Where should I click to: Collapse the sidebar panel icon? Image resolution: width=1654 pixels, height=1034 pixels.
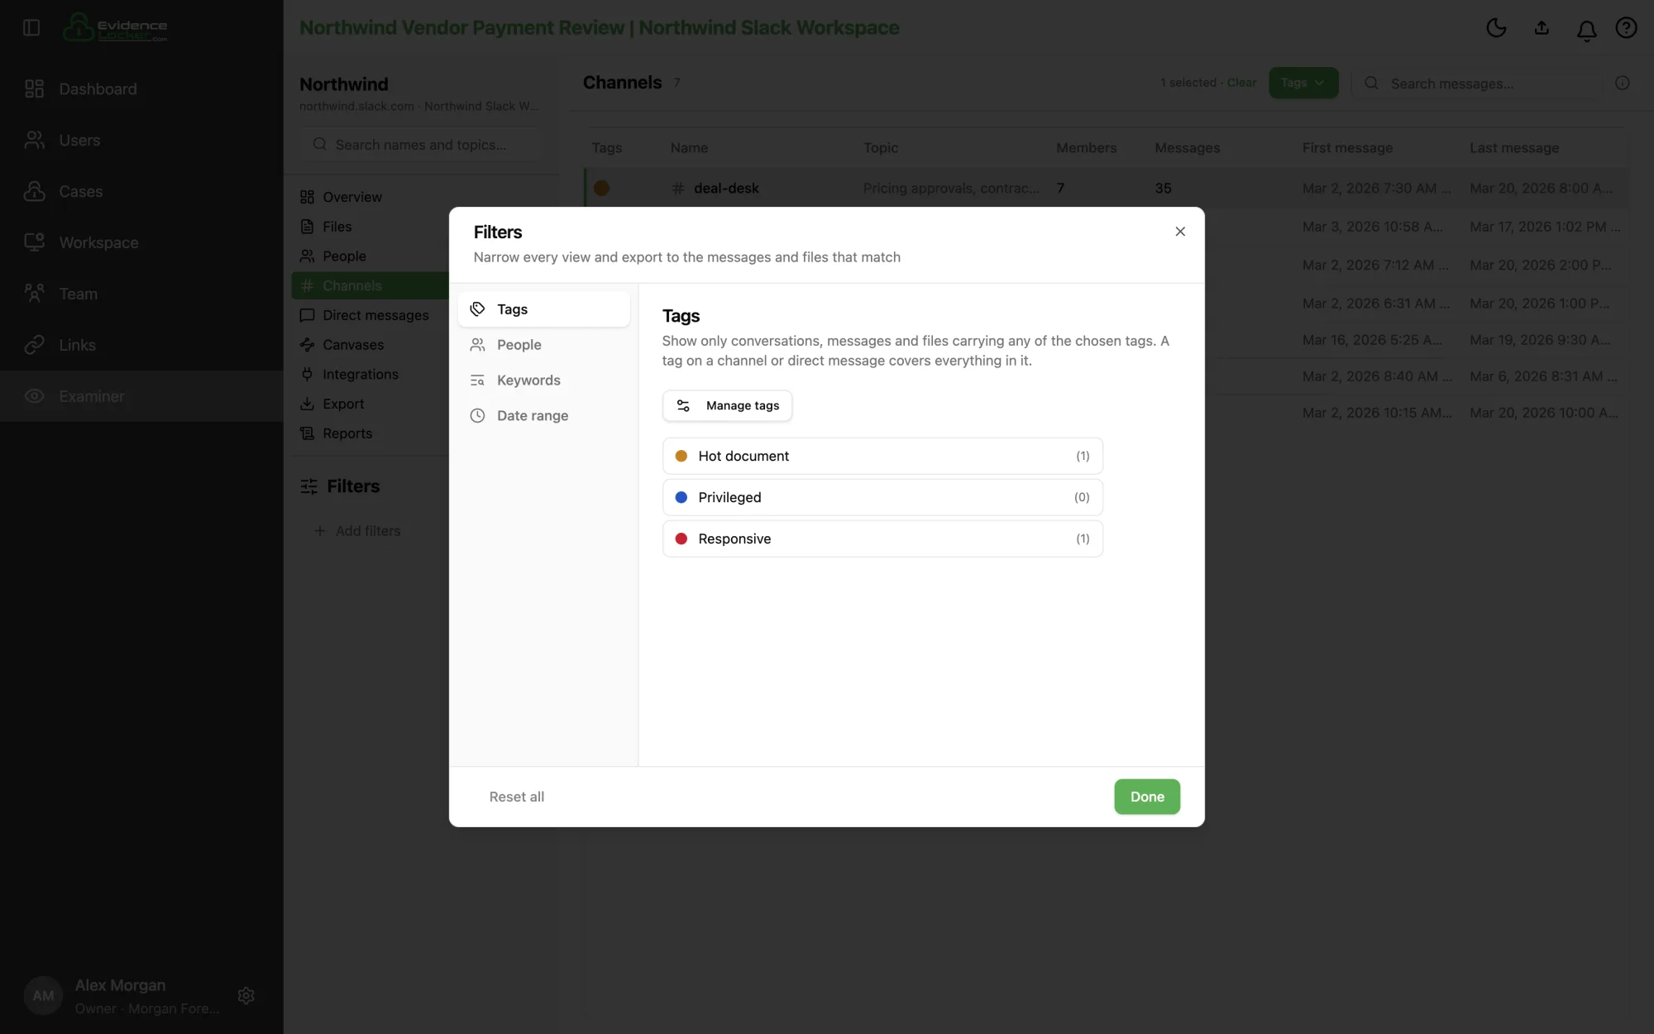[x=31, y=28]
